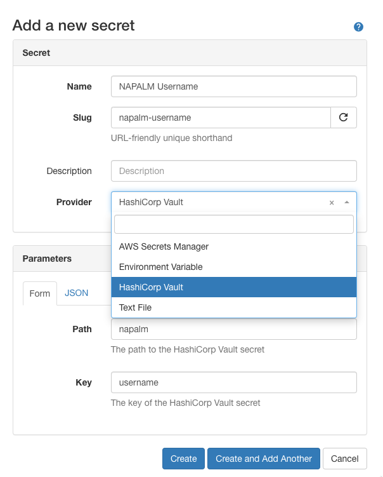Focus the Path field containing napalm
The image size is (383, 477).
(x=234, y=329)
